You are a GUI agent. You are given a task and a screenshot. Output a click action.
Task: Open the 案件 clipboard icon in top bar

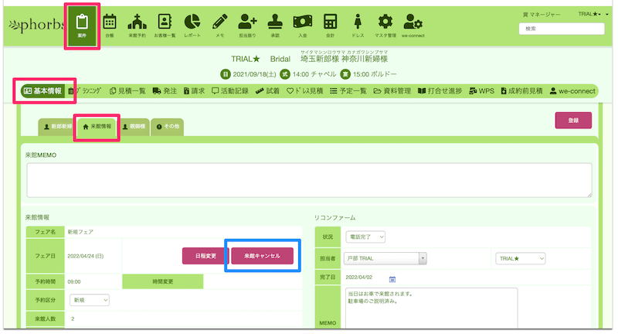82,26
